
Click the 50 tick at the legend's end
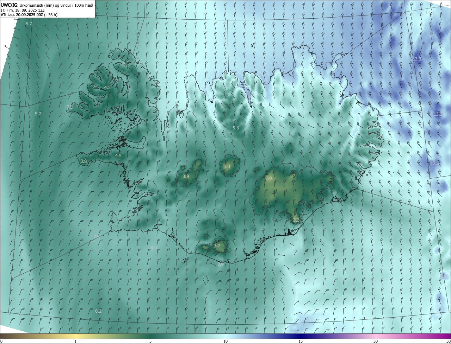(448, 341)
